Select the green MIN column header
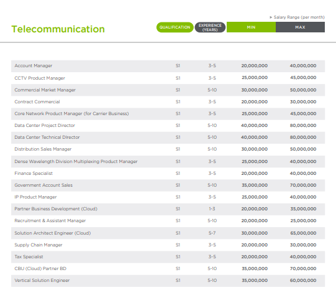The image size is (336, 295). click(251, 27)
